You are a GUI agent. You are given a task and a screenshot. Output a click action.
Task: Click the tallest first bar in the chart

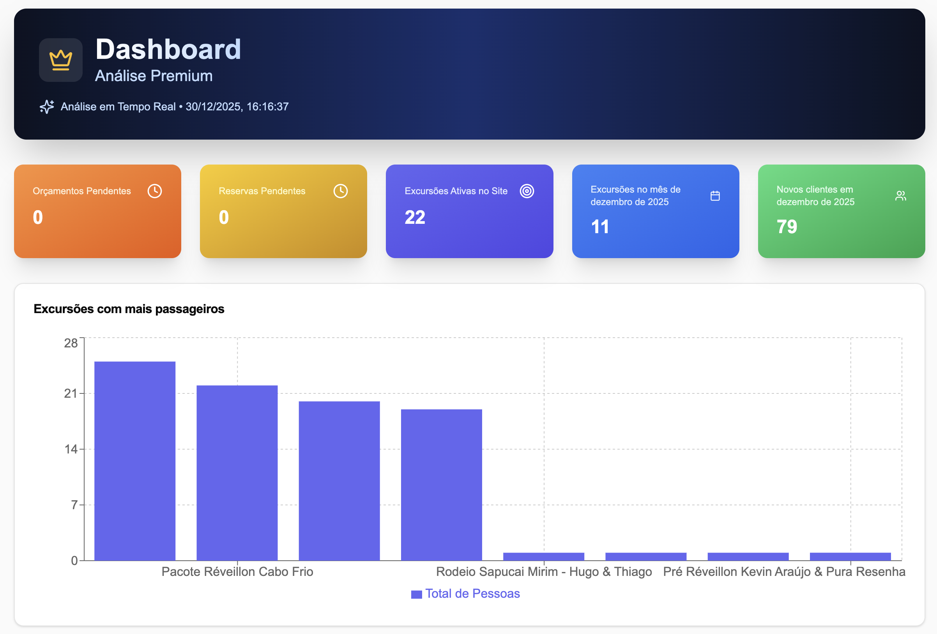pos(134,460)
